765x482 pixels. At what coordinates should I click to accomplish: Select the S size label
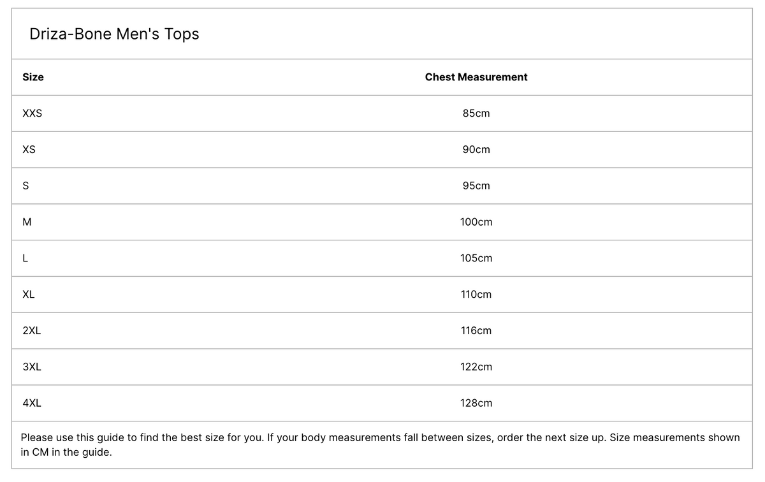click(x=25, y=186)
